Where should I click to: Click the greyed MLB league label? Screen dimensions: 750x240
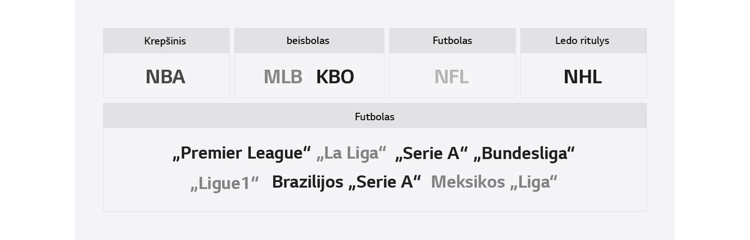283,77
